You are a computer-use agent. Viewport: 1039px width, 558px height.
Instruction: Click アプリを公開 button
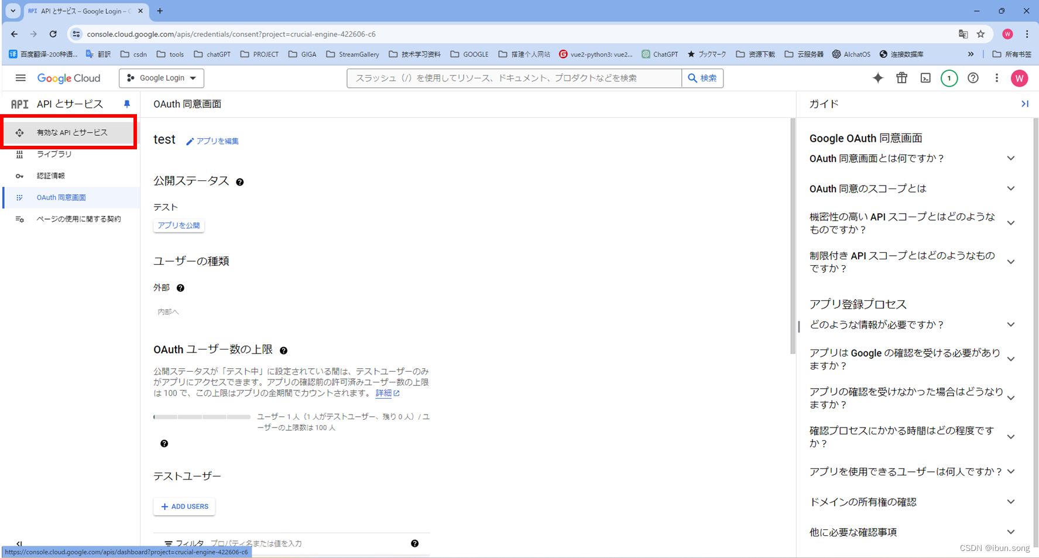click(179, 225)
